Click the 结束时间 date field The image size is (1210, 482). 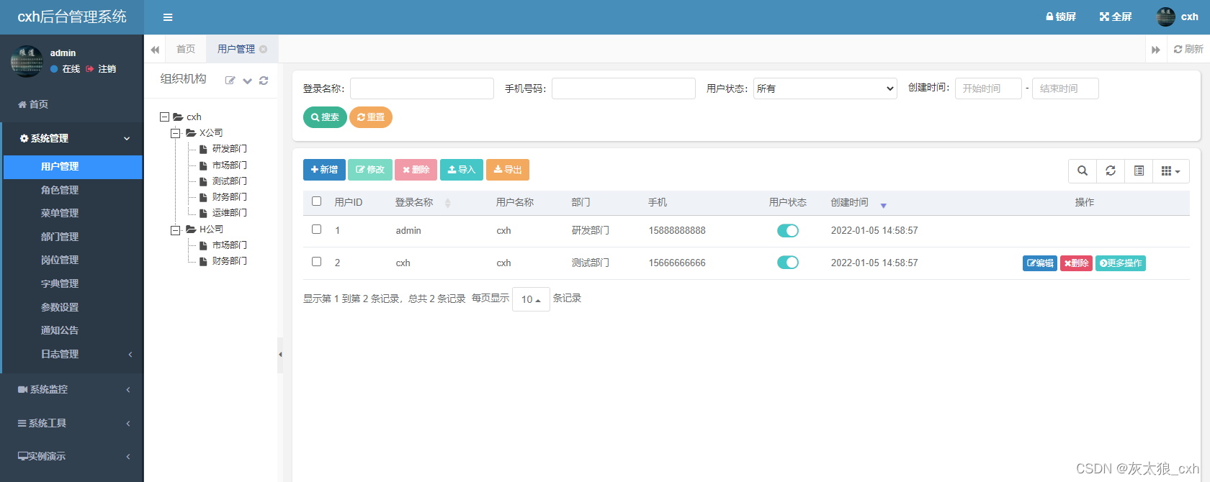[x=1065, y=88]
